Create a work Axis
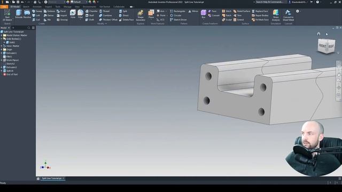This screenshot has height=192, width=342. pyautogui.click(x=160, y=11)
